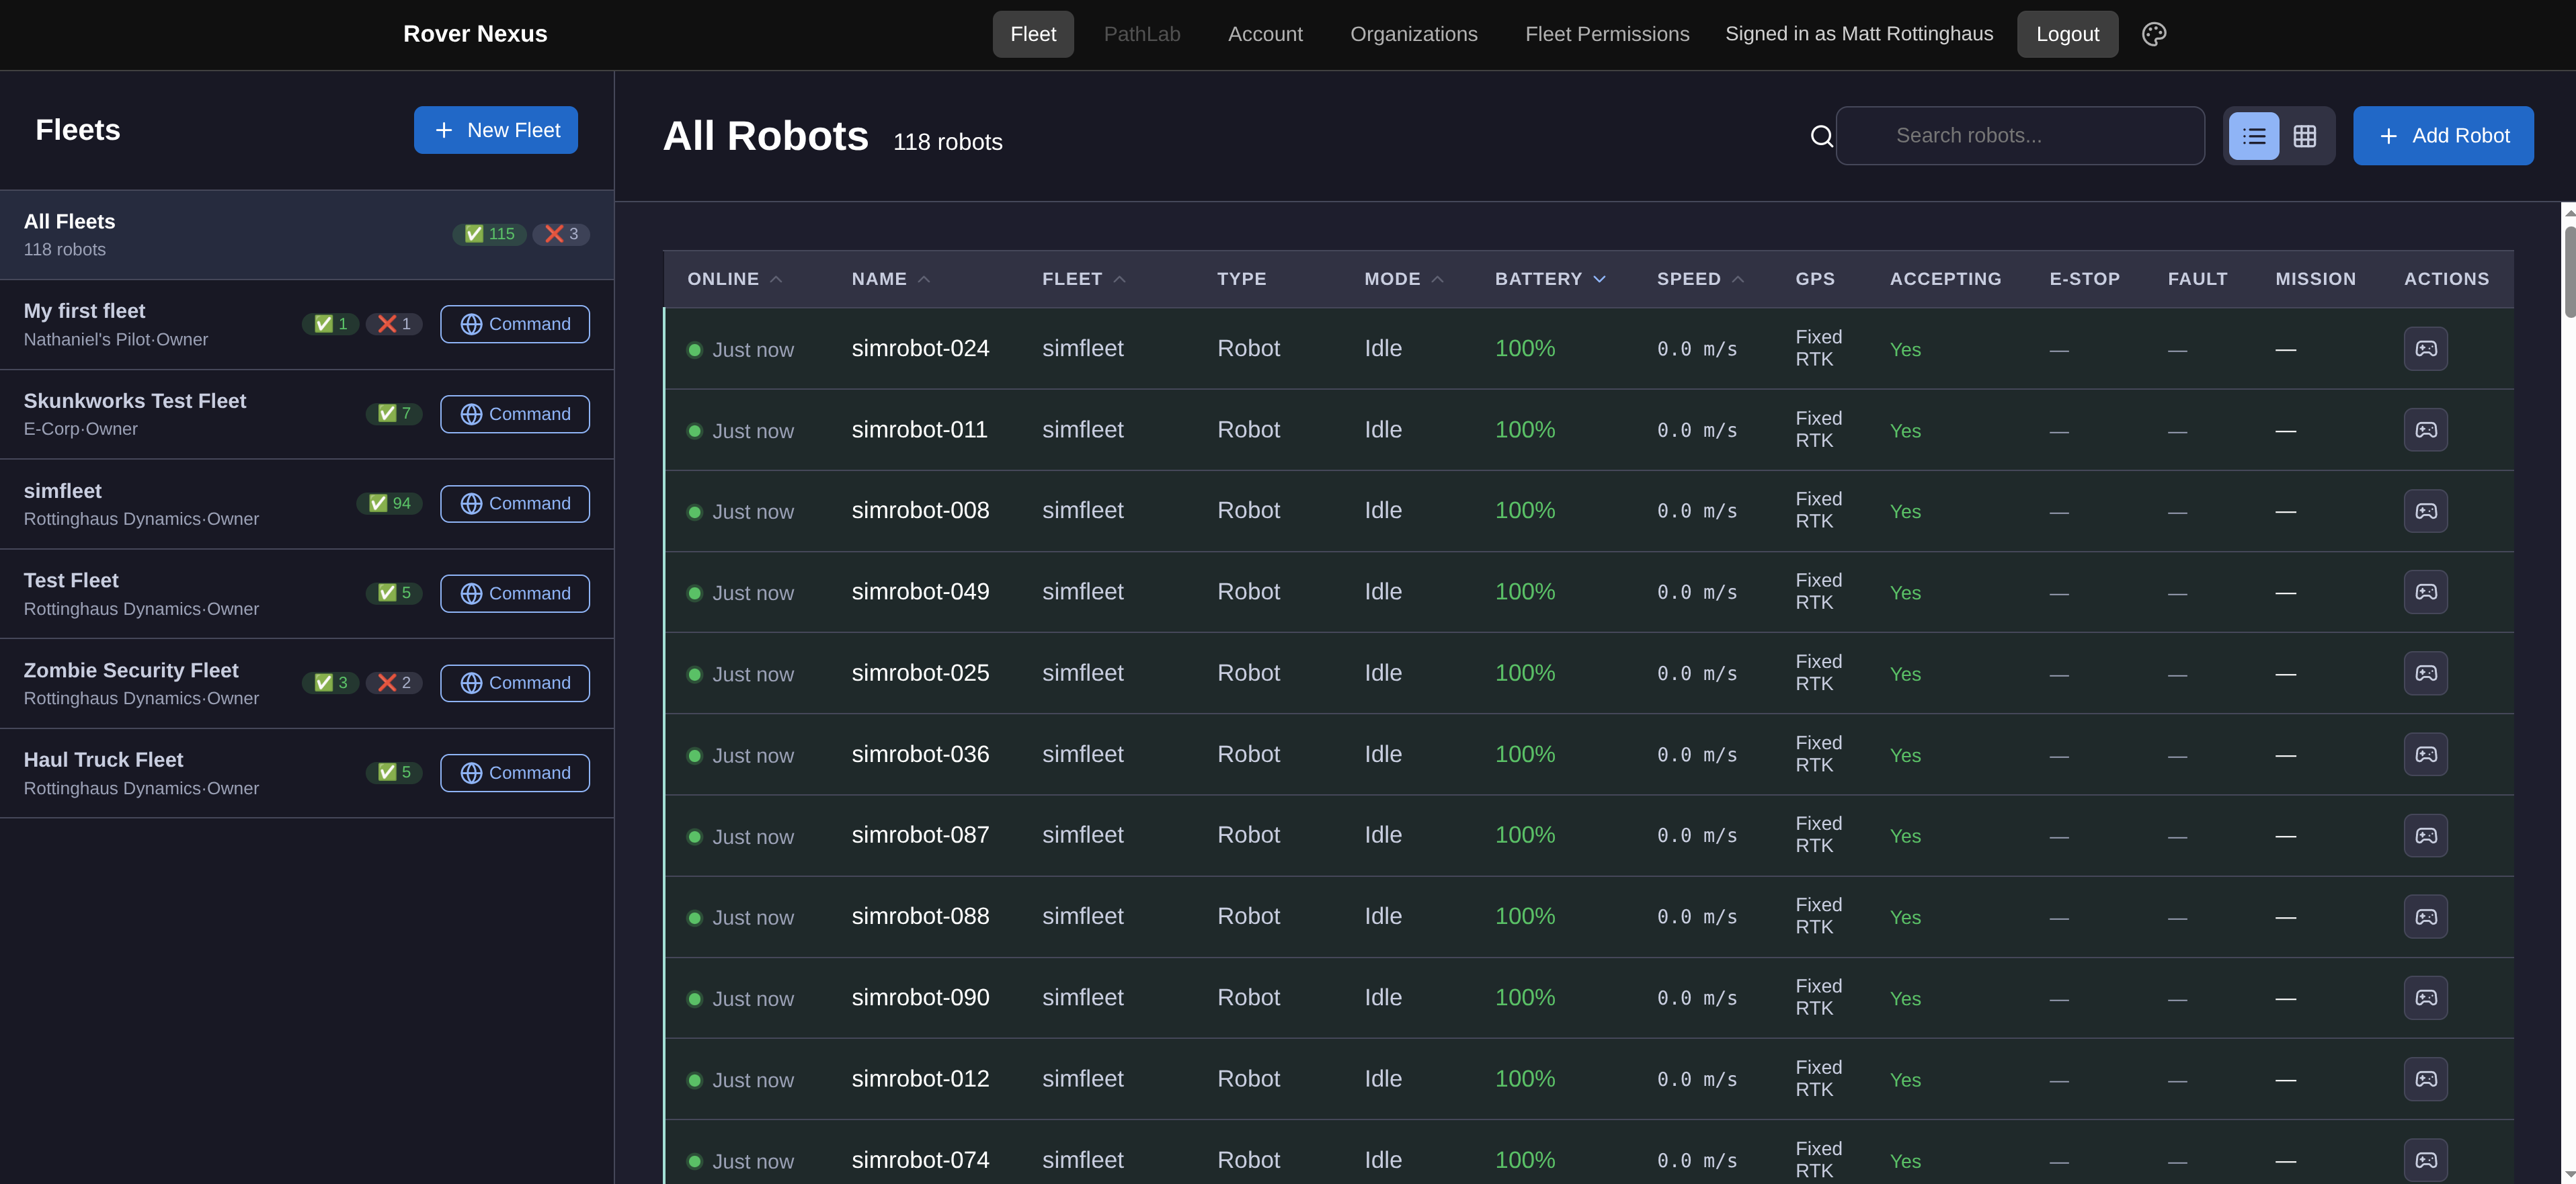Click Accepting Yes for simrobot-088
The width and height of the screenshot is (2576, 1184).
click(1905, 918)
